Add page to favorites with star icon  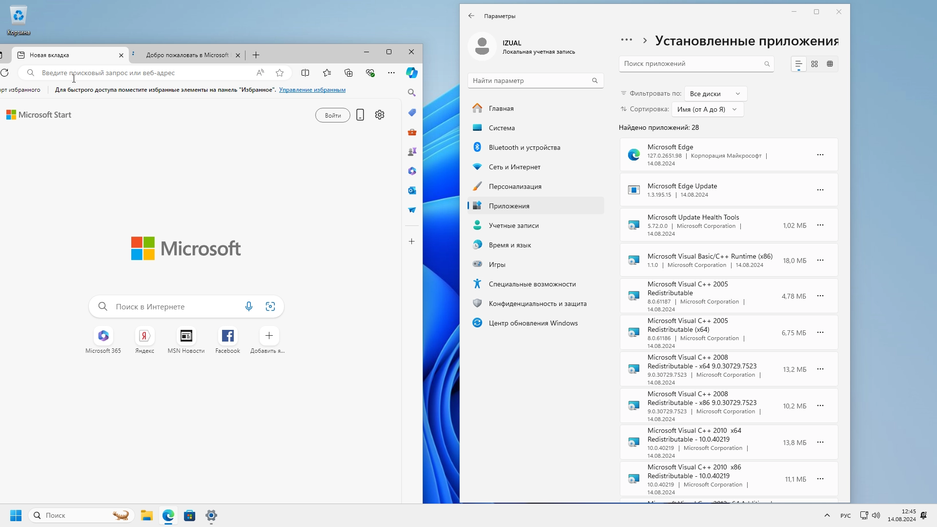point(280,73)
